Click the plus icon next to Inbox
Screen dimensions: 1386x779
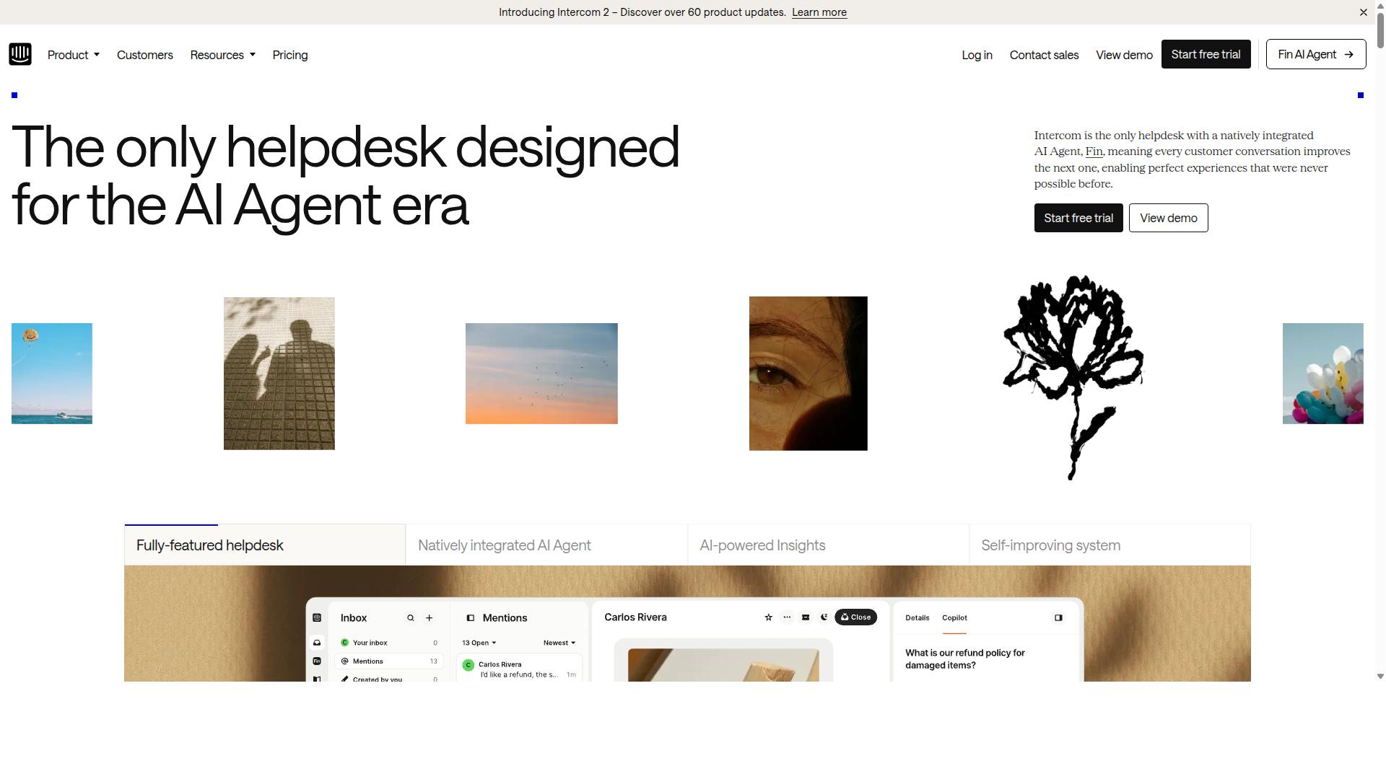coord(429,618)
